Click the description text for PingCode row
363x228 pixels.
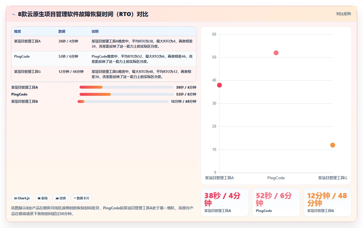pos(142,59)
